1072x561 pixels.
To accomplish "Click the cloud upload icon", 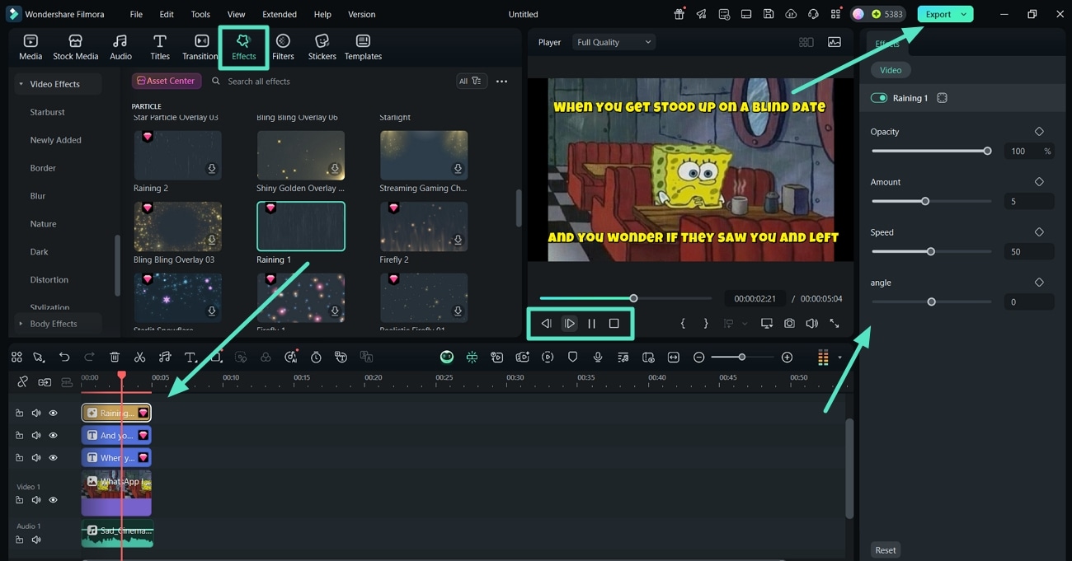I will click(791, 14).
